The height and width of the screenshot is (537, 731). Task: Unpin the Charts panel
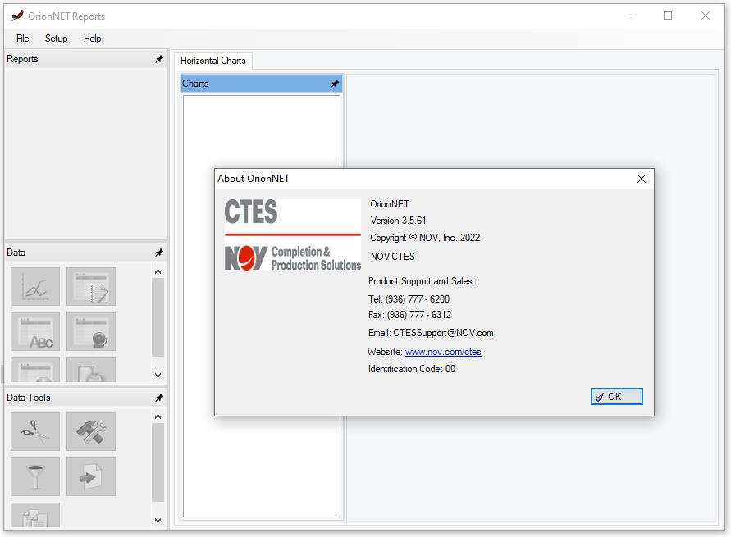click(334, 84)
